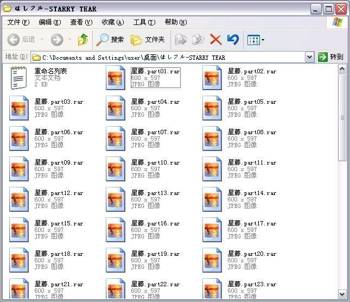Open the 编辑(E) menu
Viewport: 350px width, 302px height.
pos(50,22)
